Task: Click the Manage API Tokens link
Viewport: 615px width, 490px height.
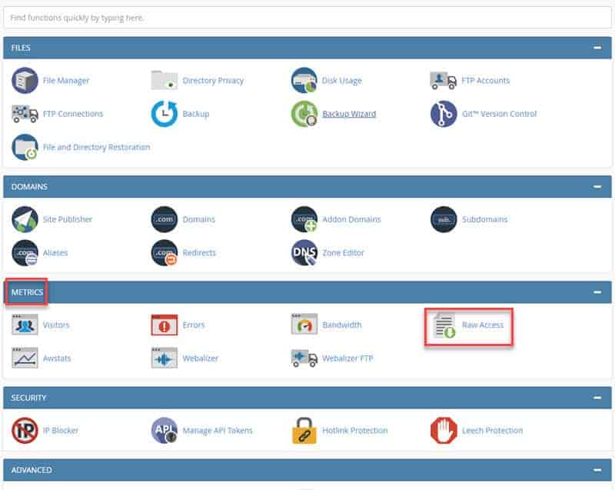Action: point(218,430)
